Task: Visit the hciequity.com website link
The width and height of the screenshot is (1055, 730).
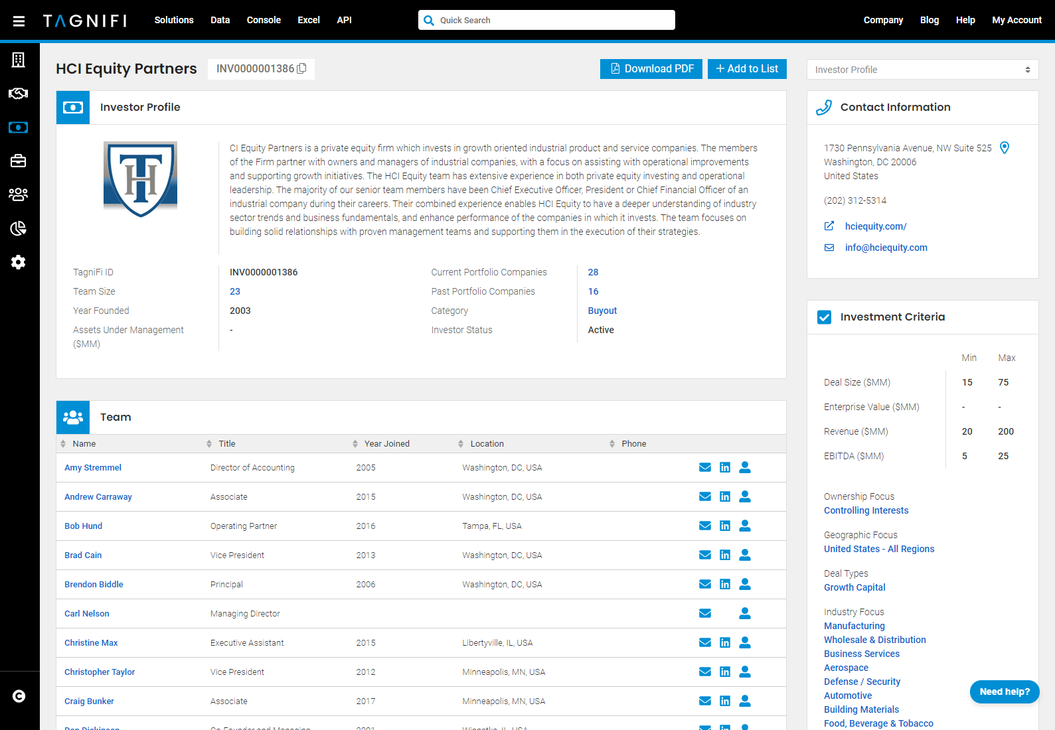Action: 876,226
